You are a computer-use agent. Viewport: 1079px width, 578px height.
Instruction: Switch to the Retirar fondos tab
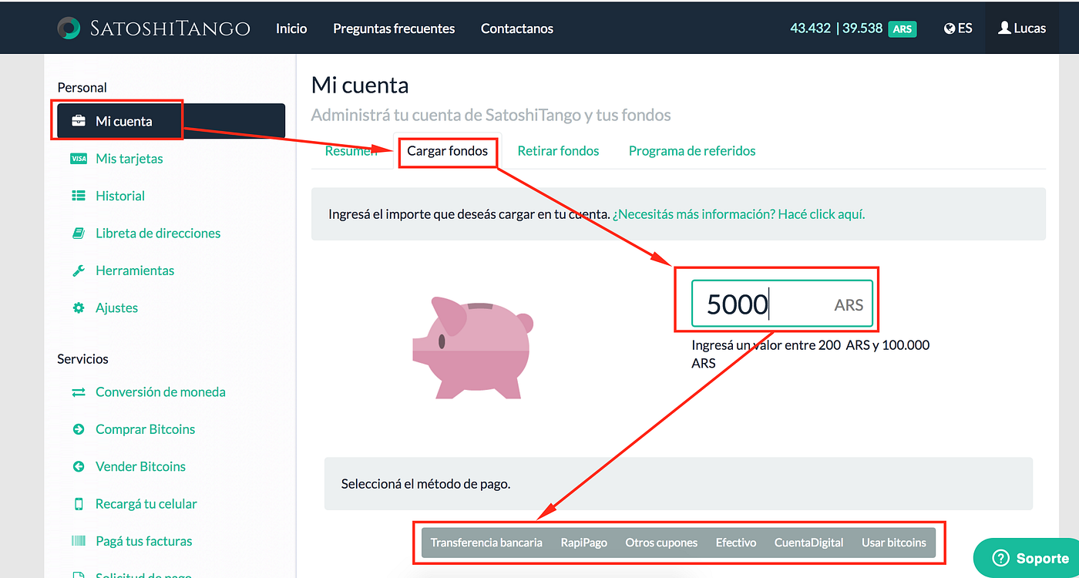[x=558, y=151]
